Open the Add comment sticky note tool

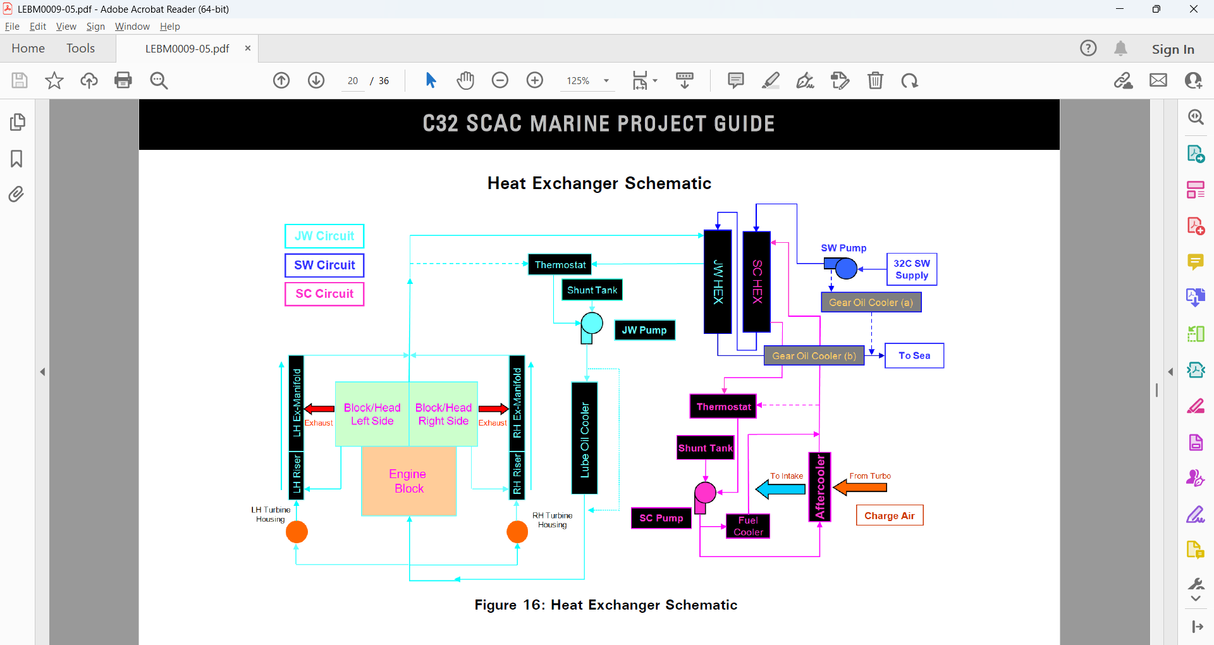point(736,80)
